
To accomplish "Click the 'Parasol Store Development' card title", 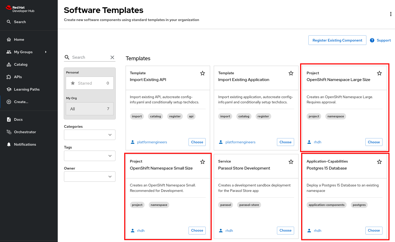I will point(244,168).
